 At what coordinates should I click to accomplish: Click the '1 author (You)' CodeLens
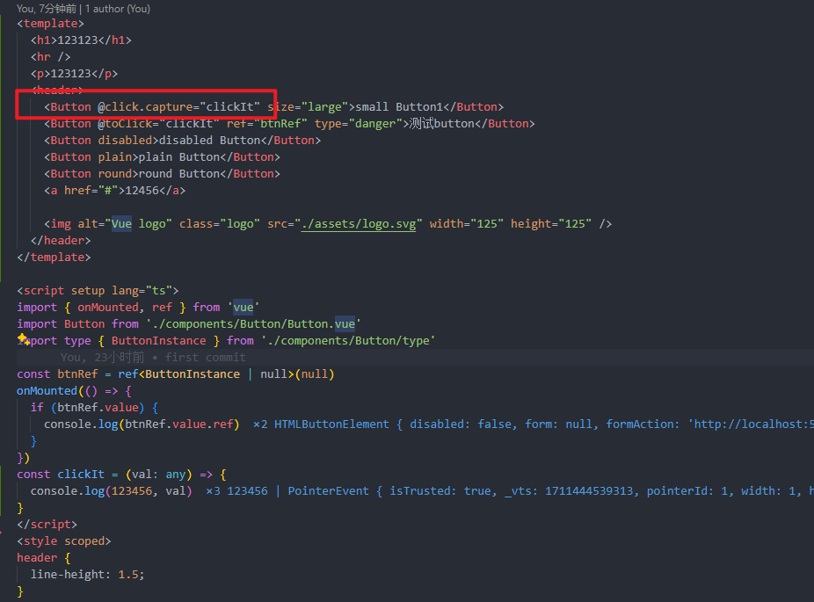[118, 9]
